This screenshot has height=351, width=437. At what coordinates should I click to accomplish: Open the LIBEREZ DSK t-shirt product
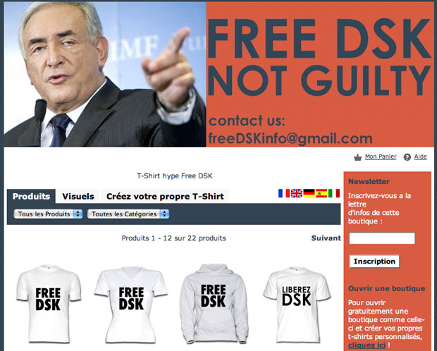297,304
